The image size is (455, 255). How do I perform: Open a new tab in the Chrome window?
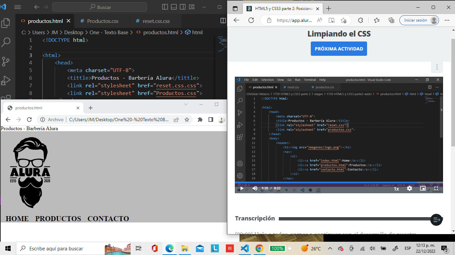point(91,108)
